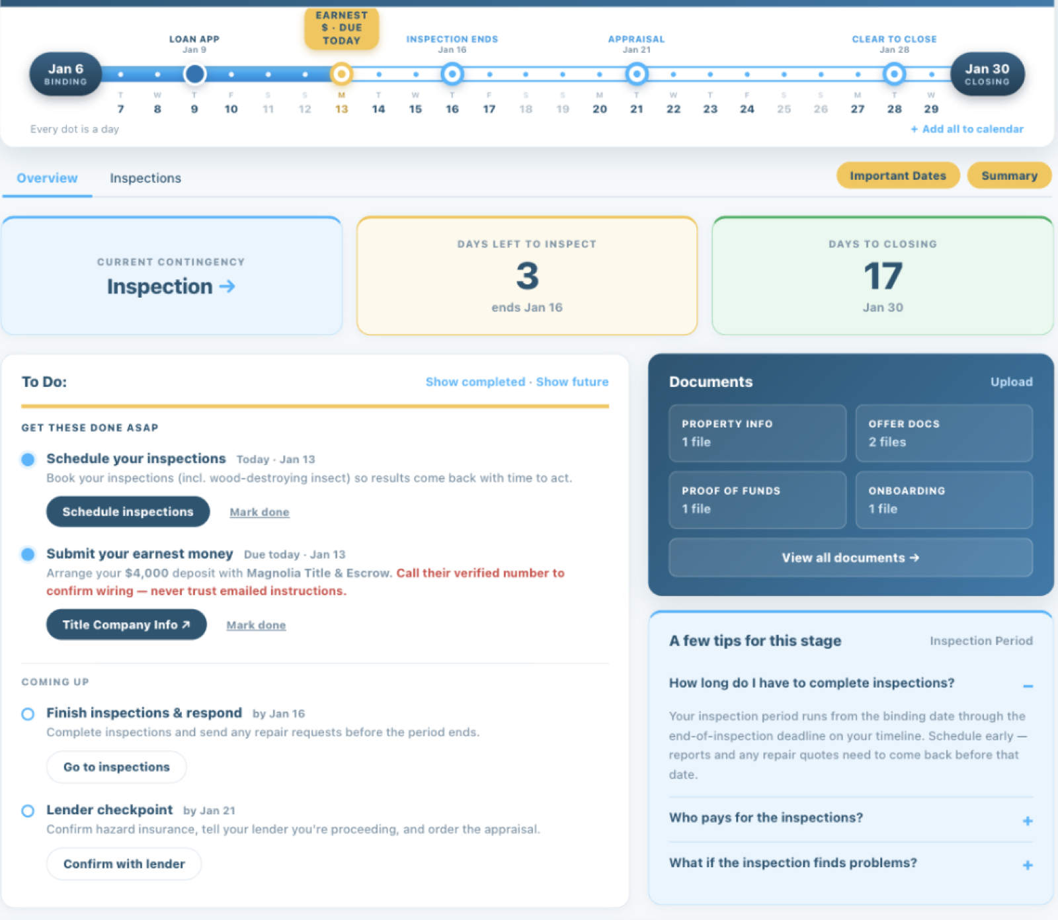Open Proof of Funds documents folder
1058x920 pixels.
tap(757, 500)
